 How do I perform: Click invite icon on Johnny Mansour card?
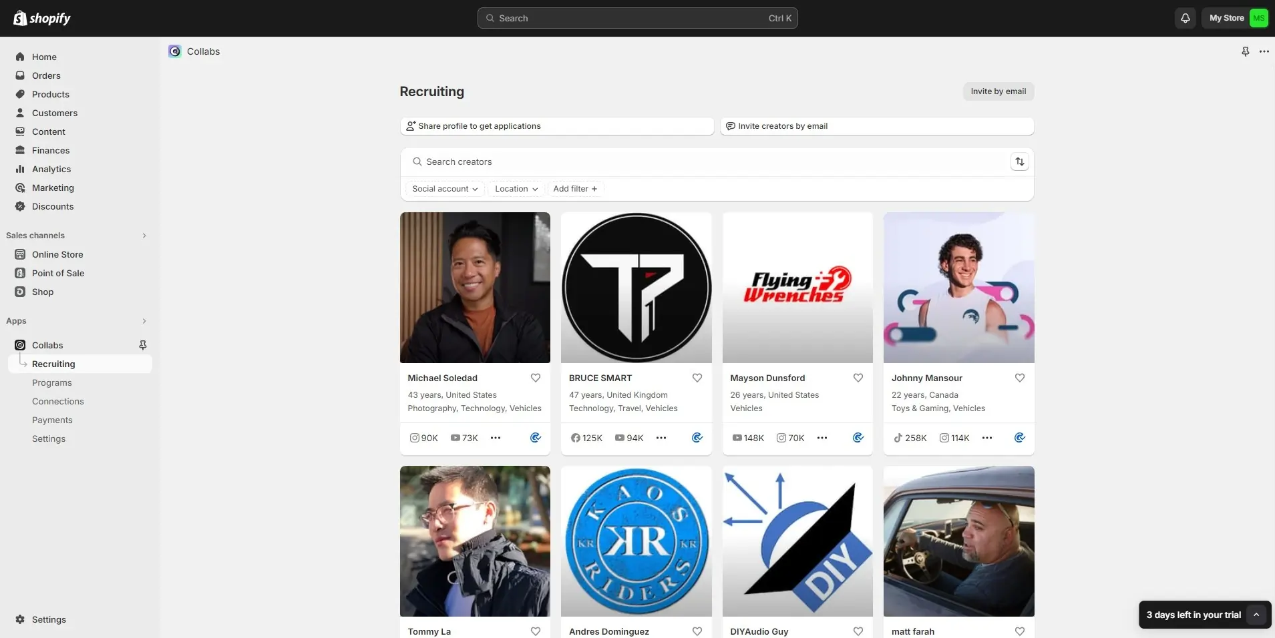pos(1020,438)
